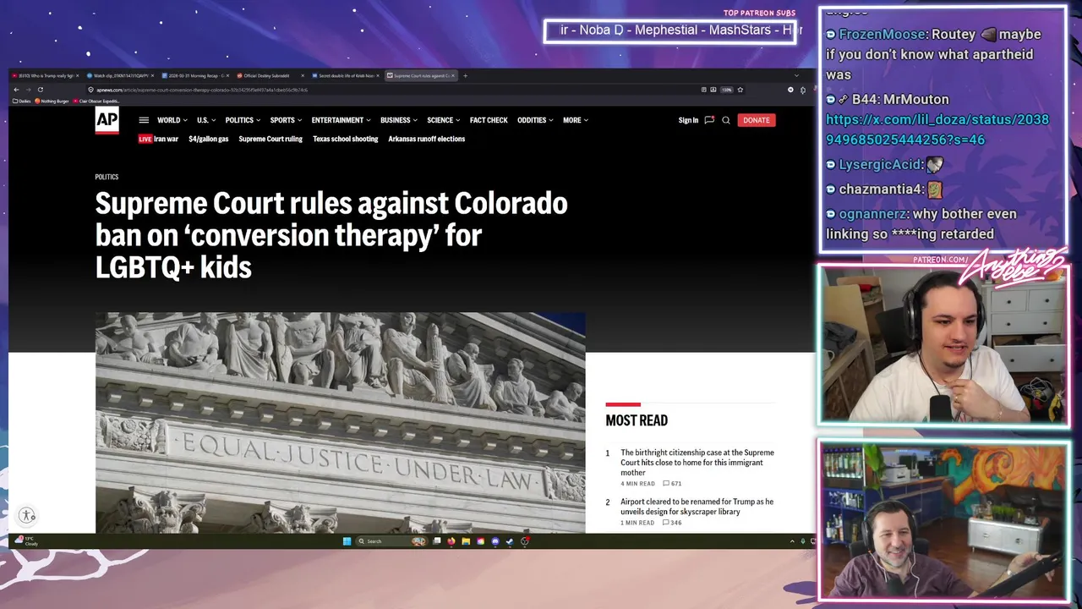Click the browser back arrow
The width and height of the screenshot is (1082, 609).
16,90
